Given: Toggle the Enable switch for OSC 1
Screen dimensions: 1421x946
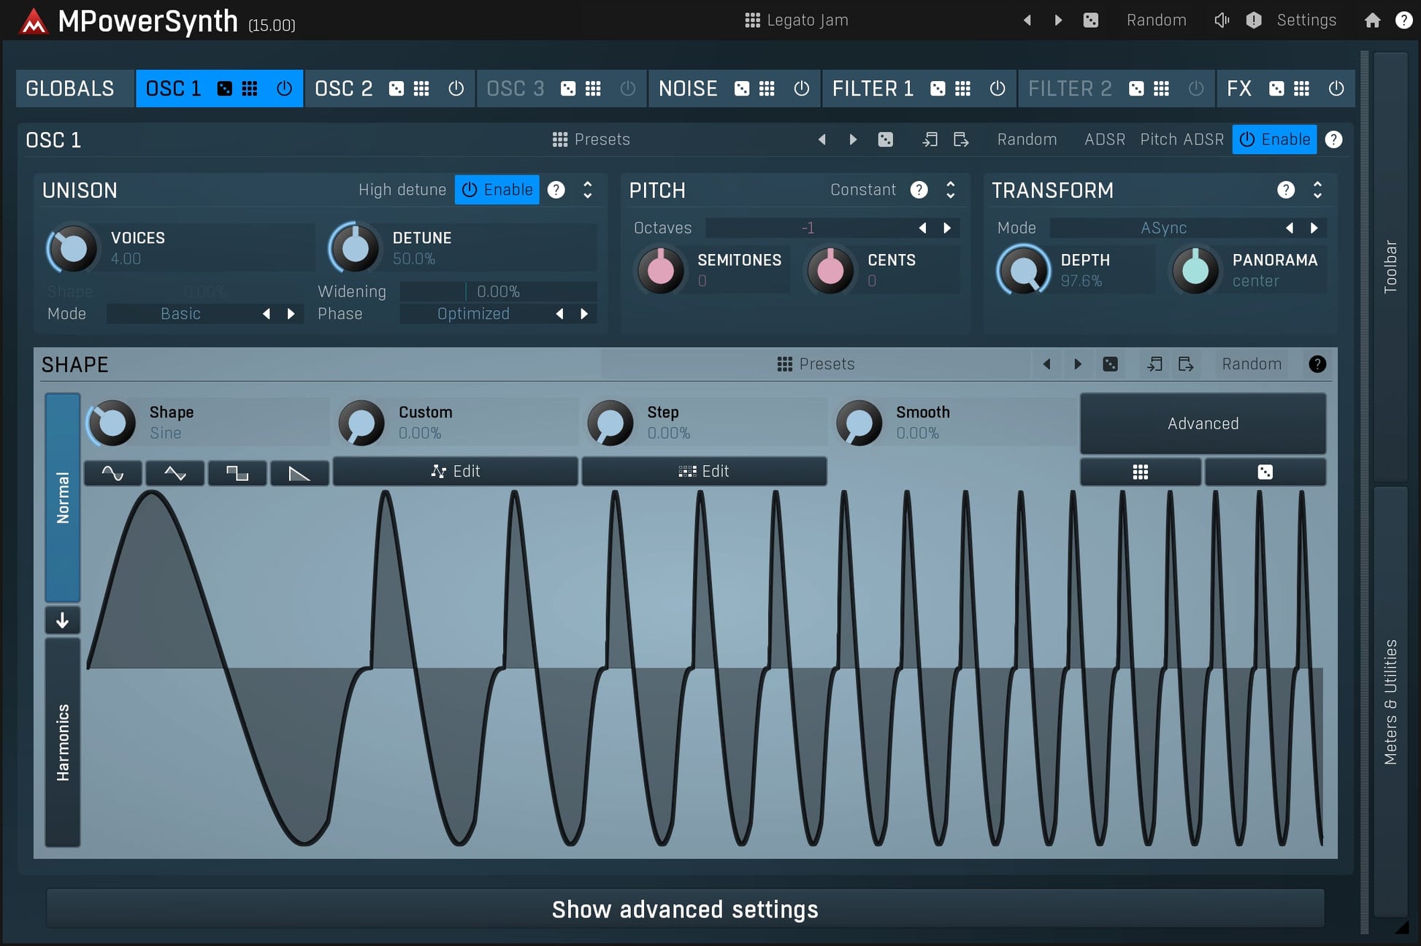Looking at the screenshot, I should tap(1274, 139).
